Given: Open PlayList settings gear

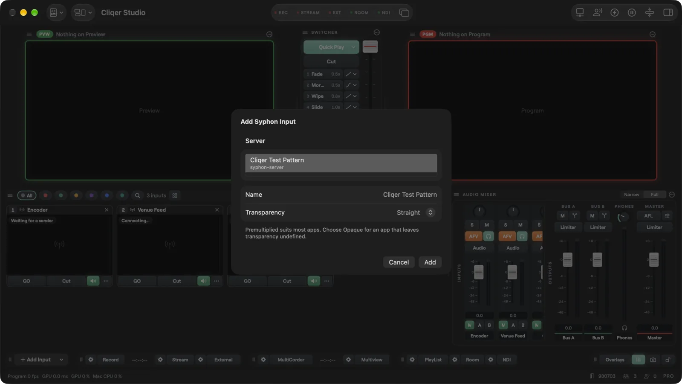Looking at the screenshot, I should tap(412, 360).
